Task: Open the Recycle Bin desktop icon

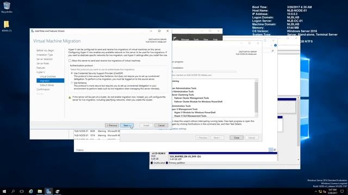Action: click(x=7, y=7)
